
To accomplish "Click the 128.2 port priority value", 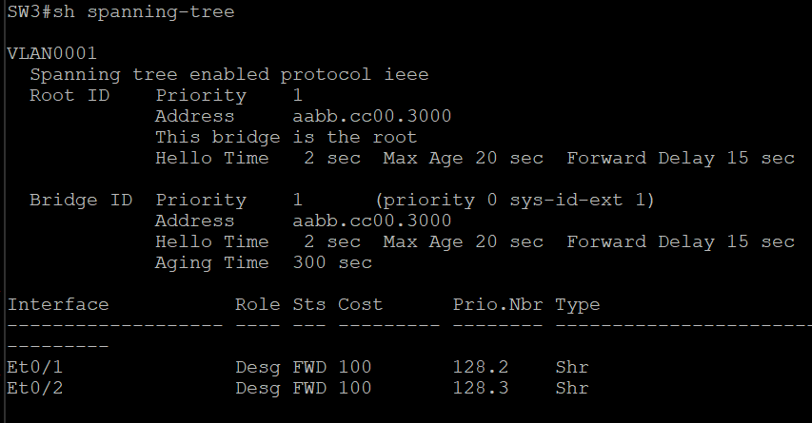I will tap(481, 368).
